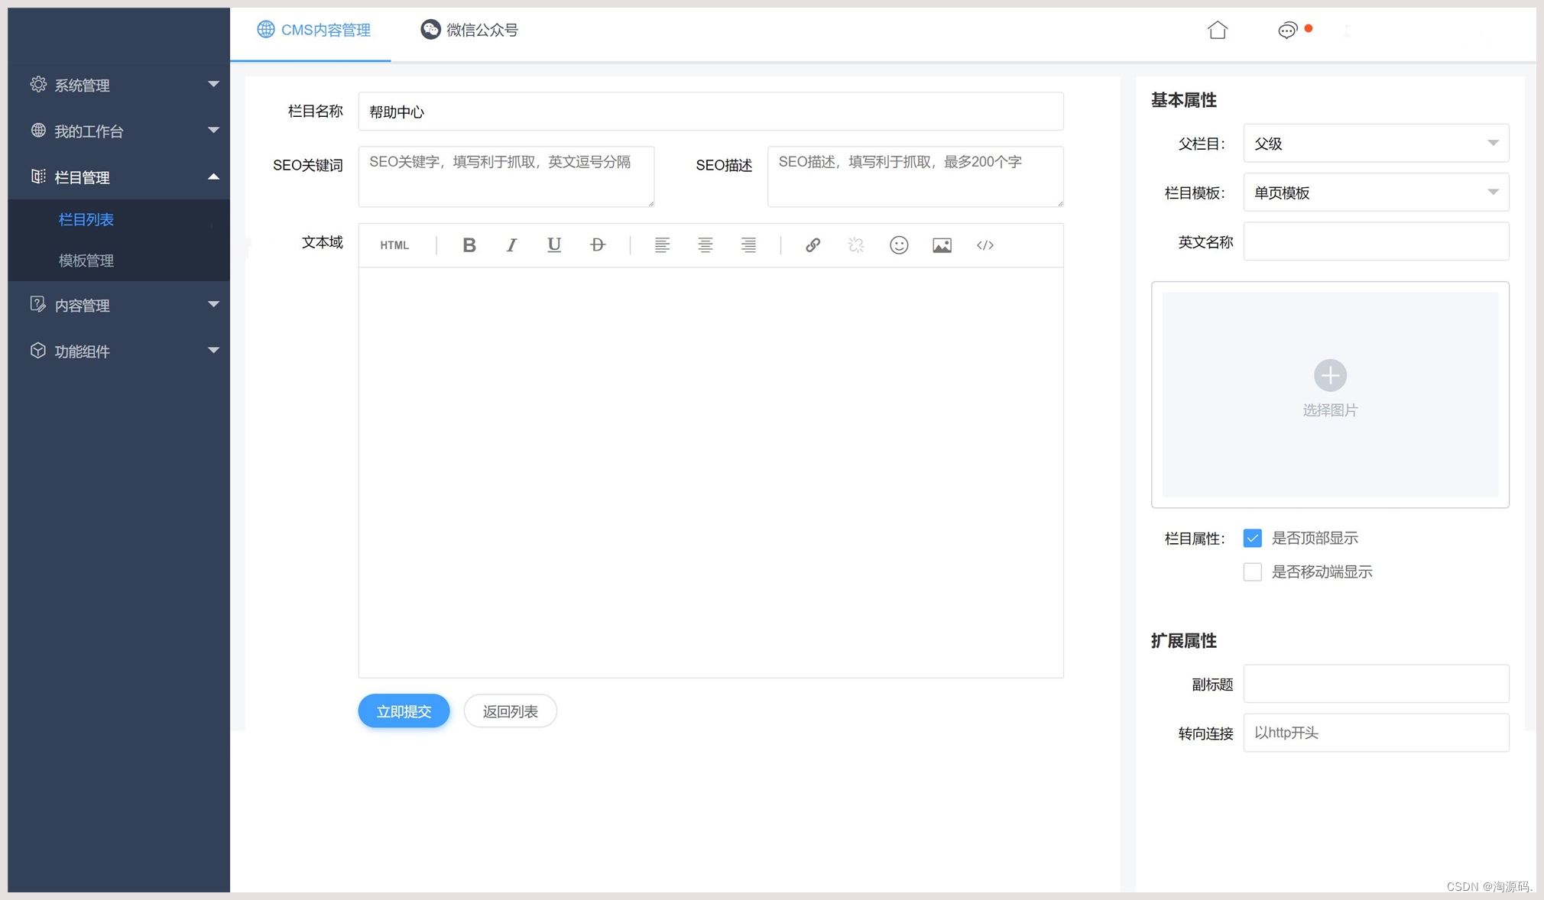Open 模板管理 in the sidebar
The width and height of the screenshot is (1544, 900).
tap(86, 261)
